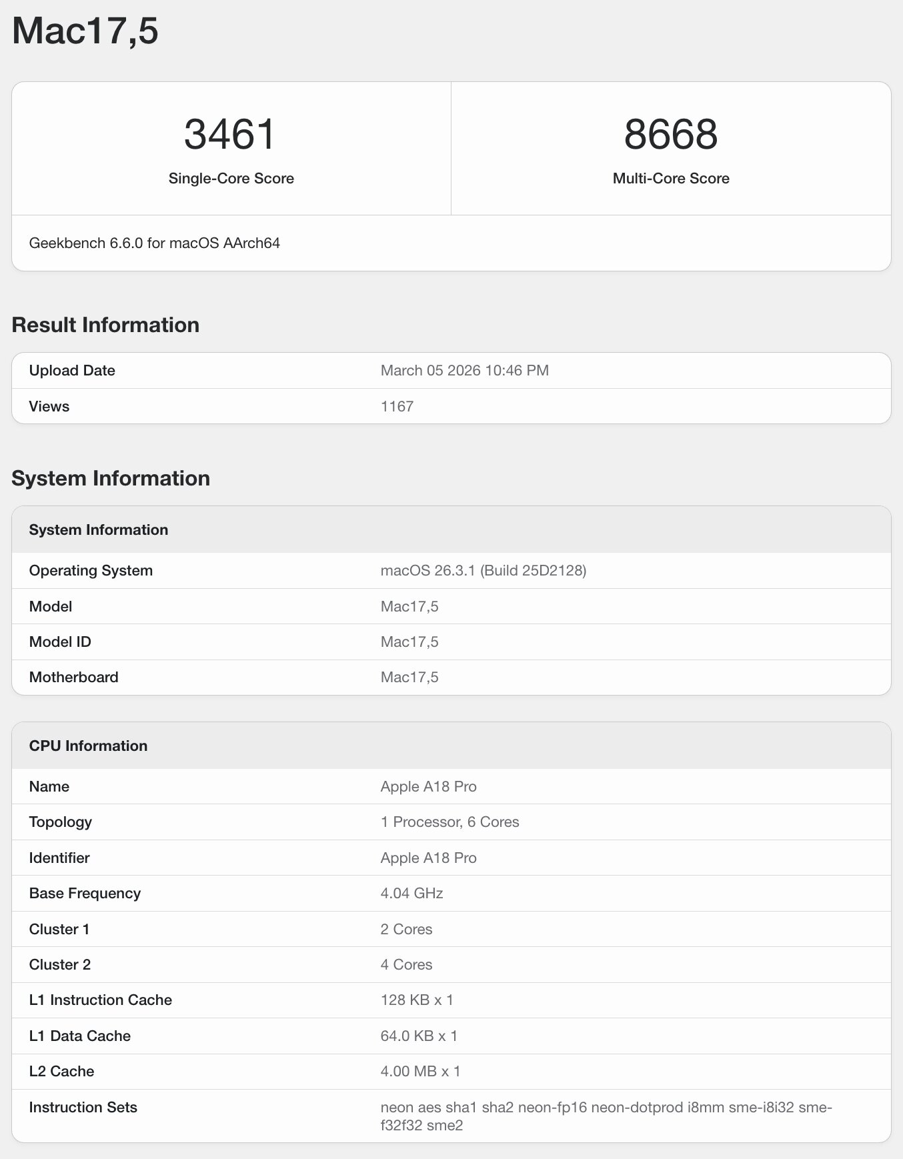
Task: Click the Cluster 2 row's 4 Cores value
Action: pyautogui.click(x=406, y=964)
